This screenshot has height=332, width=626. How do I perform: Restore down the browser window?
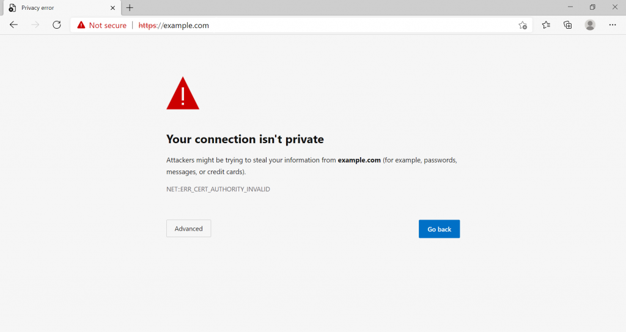click(x=592, y=7)
